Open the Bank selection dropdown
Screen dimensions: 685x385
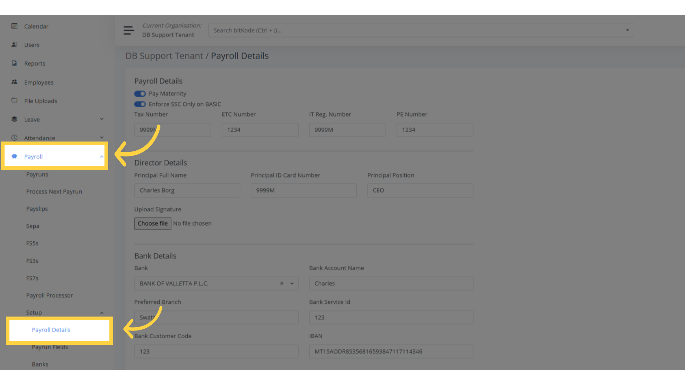(x=291, y=283)
